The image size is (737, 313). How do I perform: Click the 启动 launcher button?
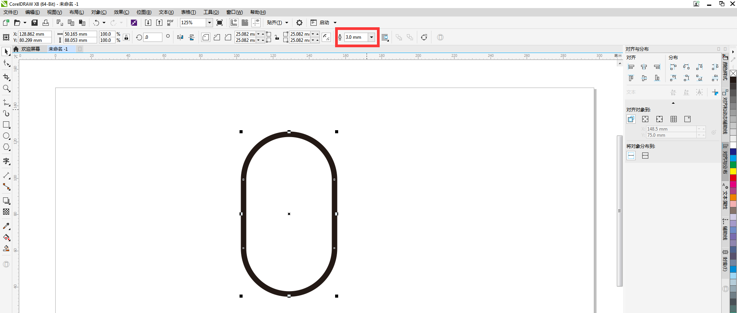tap(324, 23)
